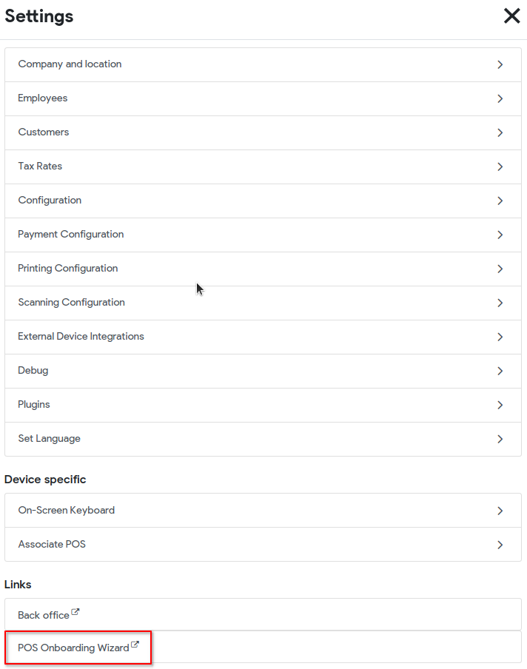Select External Device Integrations entry
This screenshot has width=527, height=669.
click(263, 337)
